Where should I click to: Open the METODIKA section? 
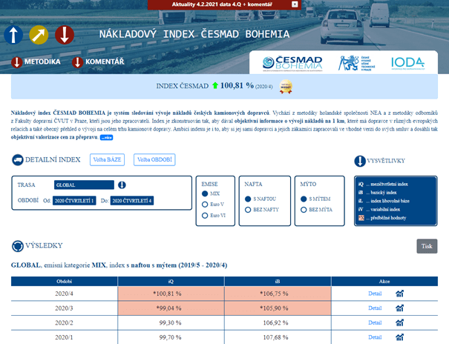click(x=42, y=62)
